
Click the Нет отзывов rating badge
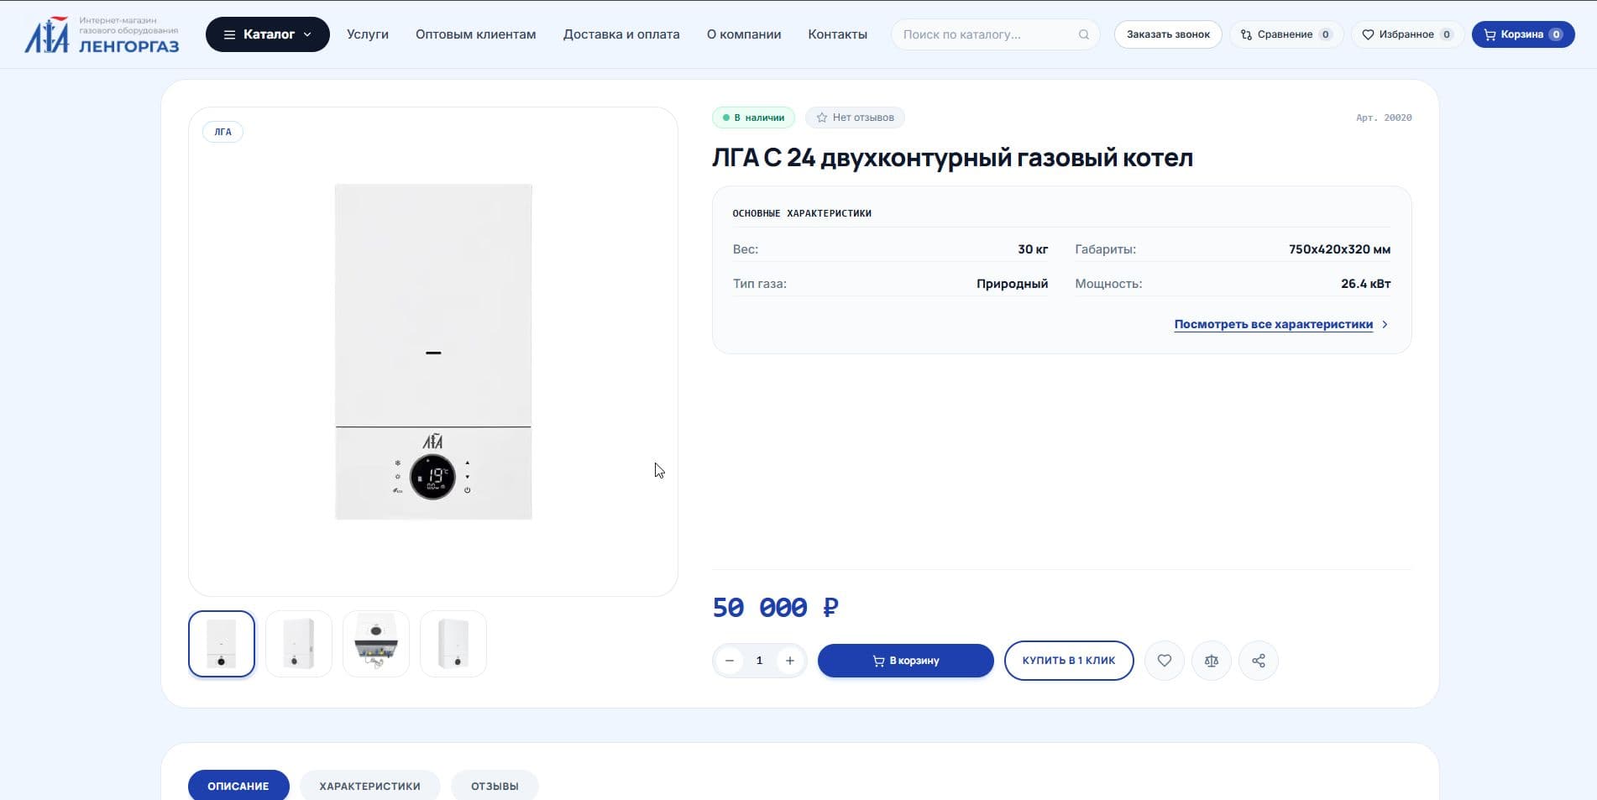click(x=855, y=118)
